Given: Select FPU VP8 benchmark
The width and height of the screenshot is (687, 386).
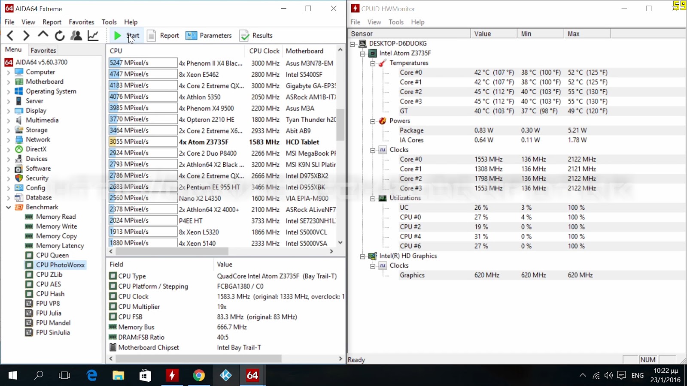Looking at the screenshot, I should 48,303.
